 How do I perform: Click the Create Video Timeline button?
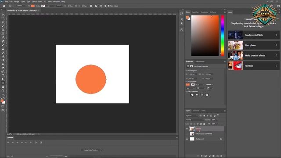click(90, 150)
